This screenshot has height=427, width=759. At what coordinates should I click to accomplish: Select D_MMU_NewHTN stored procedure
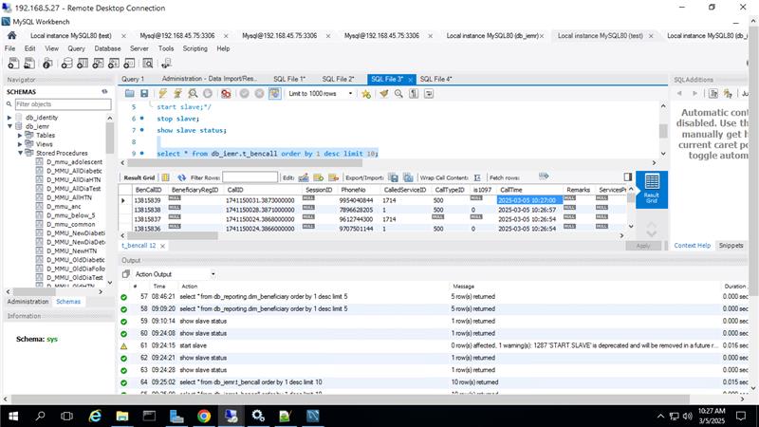tap(72, 251)
